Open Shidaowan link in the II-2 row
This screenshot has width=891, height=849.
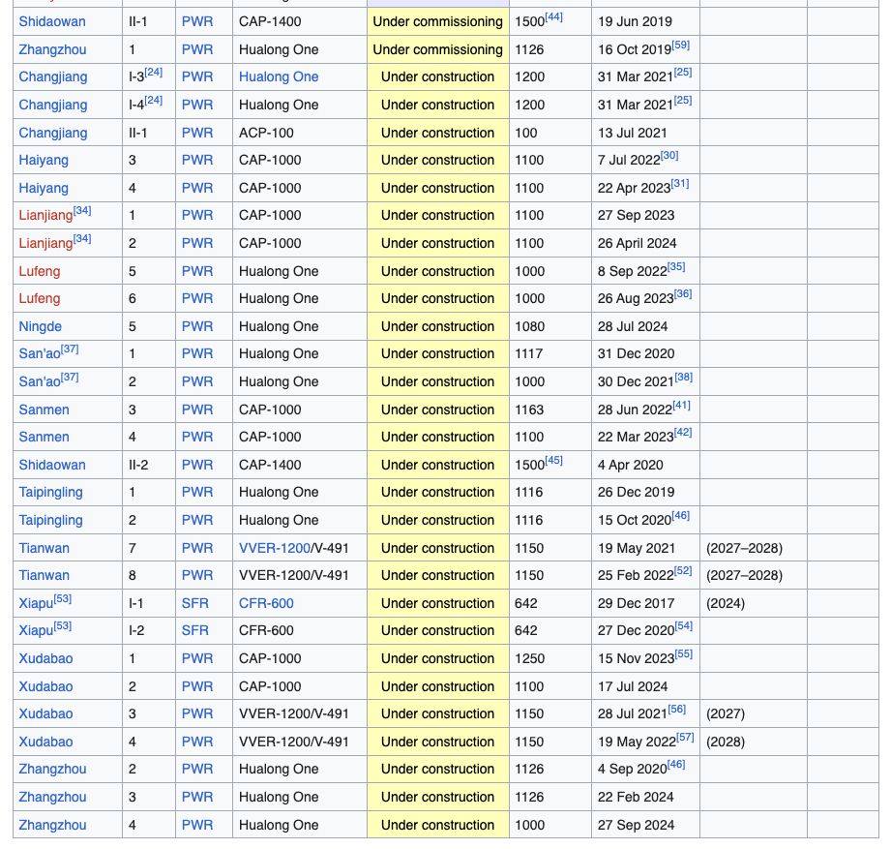52,465
